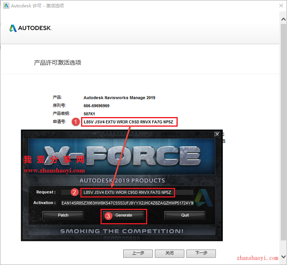Click the Generate button in X-Force

124,215
